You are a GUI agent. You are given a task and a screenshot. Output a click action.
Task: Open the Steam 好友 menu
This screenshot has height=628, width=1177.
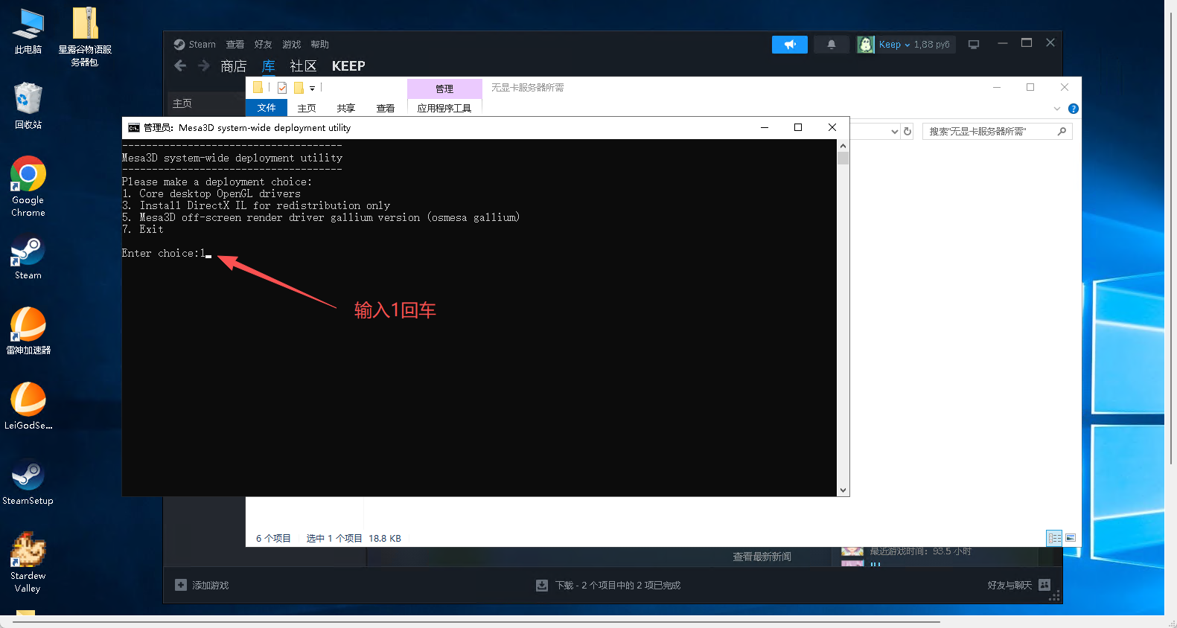263,45
